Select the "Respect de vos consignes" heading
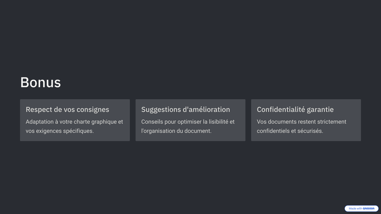 tap(67, 109)
